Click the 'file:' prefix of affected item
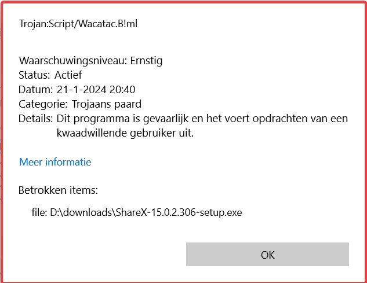This screenshot has height=283, width=367. coord(39,212)
